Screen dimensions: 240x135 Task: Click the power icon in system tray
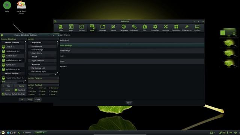click(x=235, y=132)
